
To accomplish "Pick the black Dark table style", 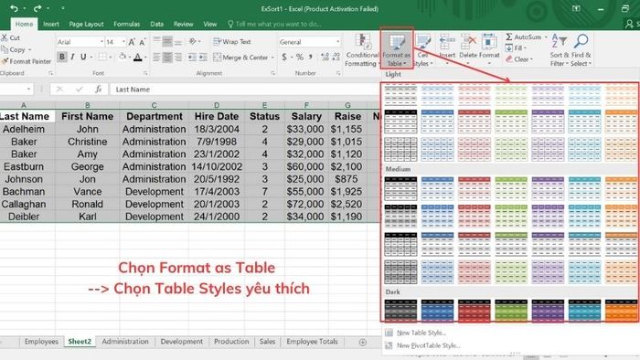I will coord(400,311).
